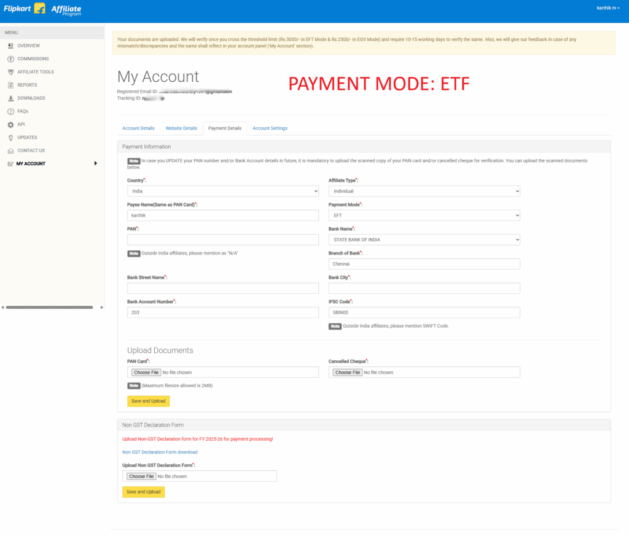Switch to the Account Details tab
Screen dimensions: 629x536
pyautogui.click(x=138, y=128)
